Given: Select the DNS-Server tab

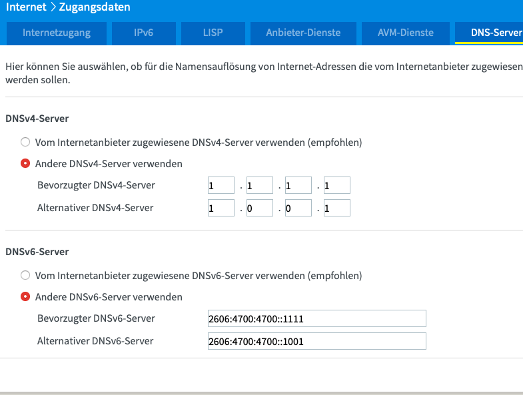Looking at the screenshot, I should coord(490,33).
